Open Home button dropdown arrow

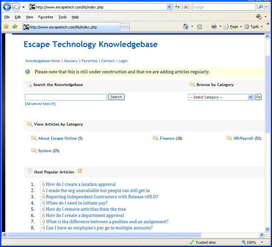(192, 27)
